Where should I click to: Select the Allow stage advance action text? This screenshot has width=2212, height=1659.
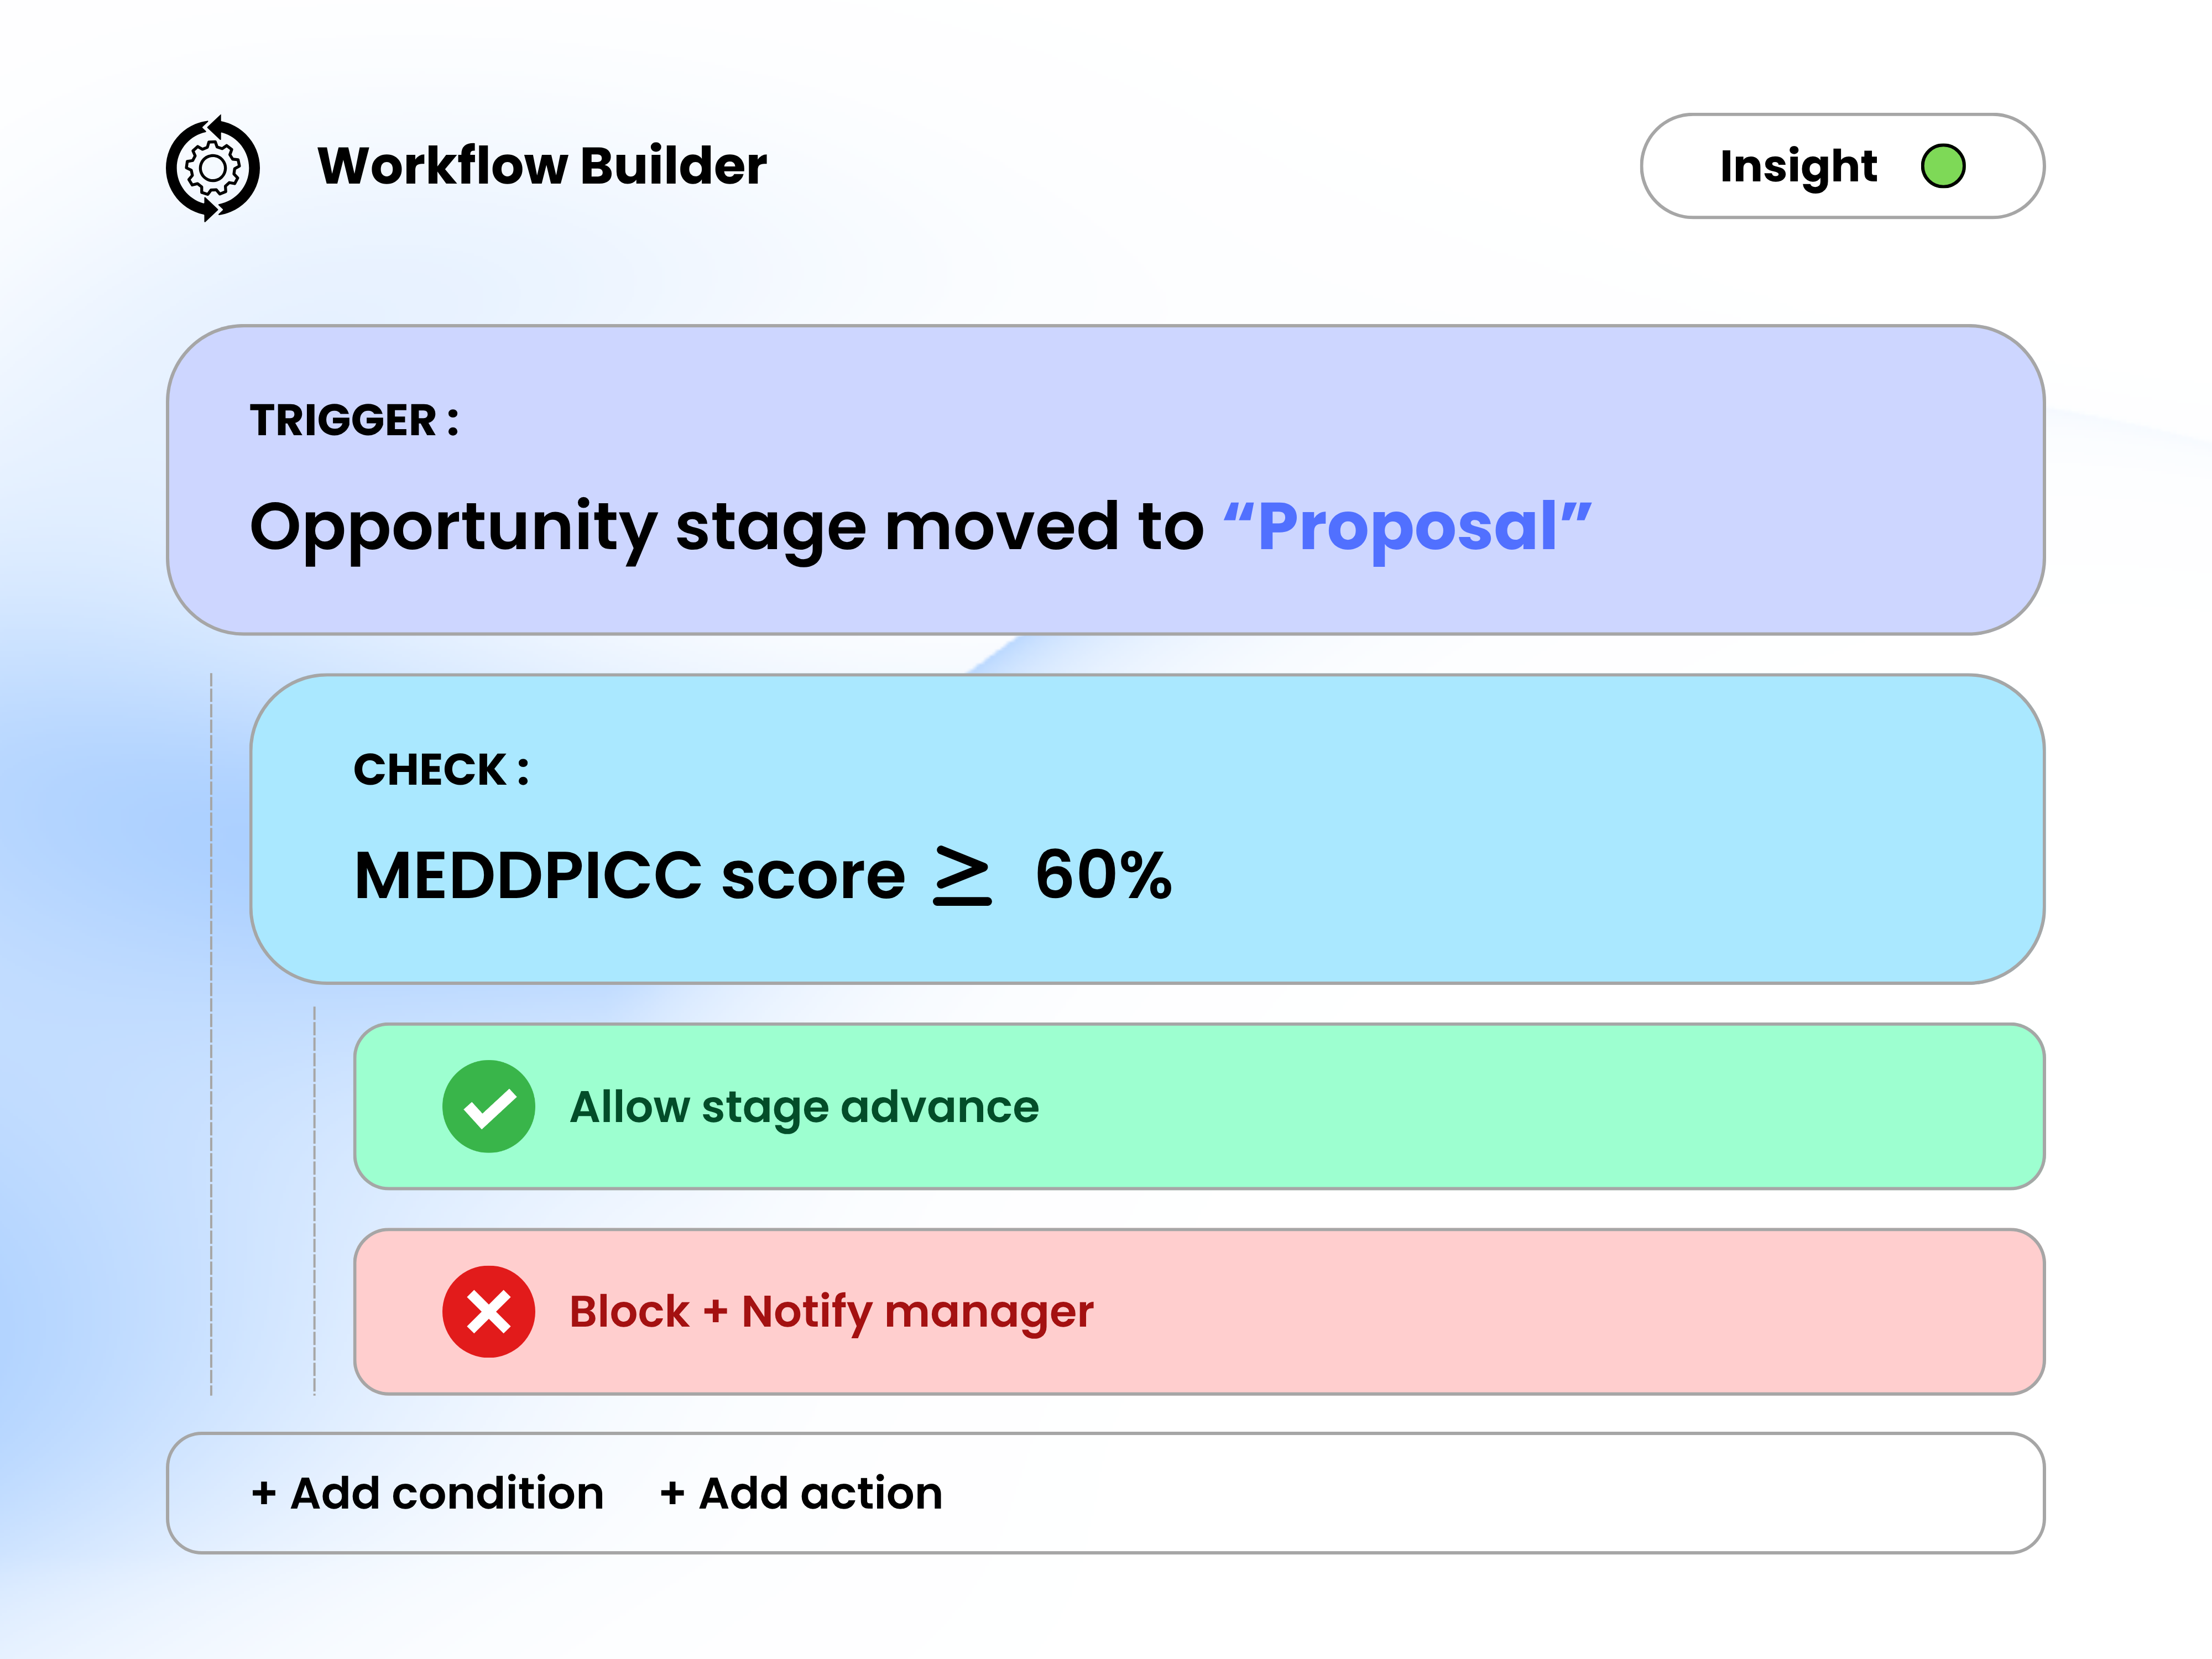[804, 1107]
